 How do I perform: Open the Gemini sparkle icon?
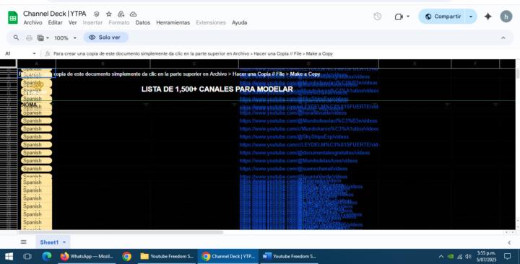pos(487,17)
